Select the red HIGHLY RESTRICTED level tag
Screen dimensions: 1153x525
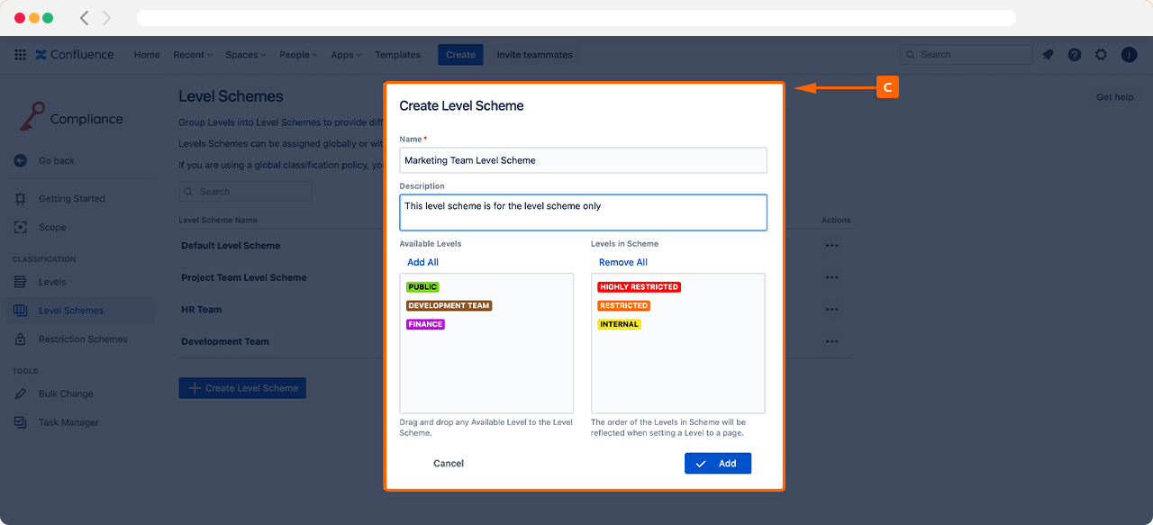[x=639, y=287]
